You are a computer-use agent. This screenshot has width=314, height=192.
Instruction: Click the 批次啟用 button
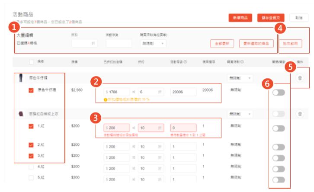point(290,44)
